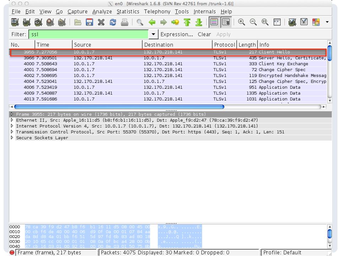Click the packet list horizontal scrollbar

[119, 107]
